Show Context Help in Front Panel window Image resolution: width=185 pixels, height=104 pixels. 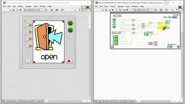tap(79, 10)
